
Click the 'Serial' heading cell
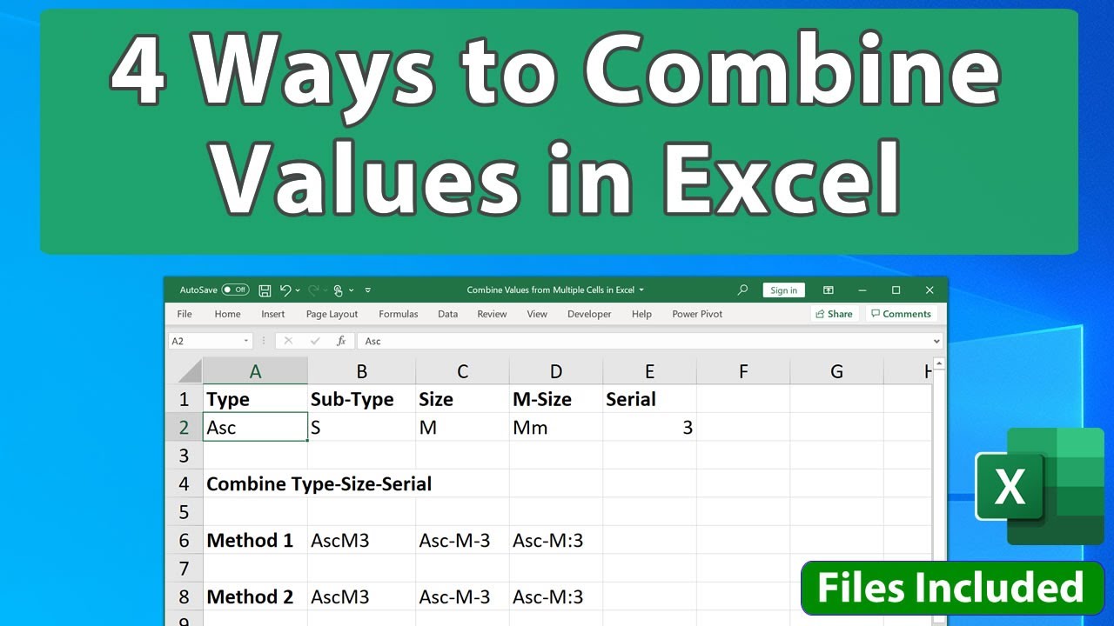649,399
